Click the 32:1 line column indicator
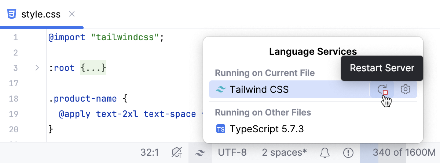This screenshot has width=440, height=163. (x=150, y=152)
